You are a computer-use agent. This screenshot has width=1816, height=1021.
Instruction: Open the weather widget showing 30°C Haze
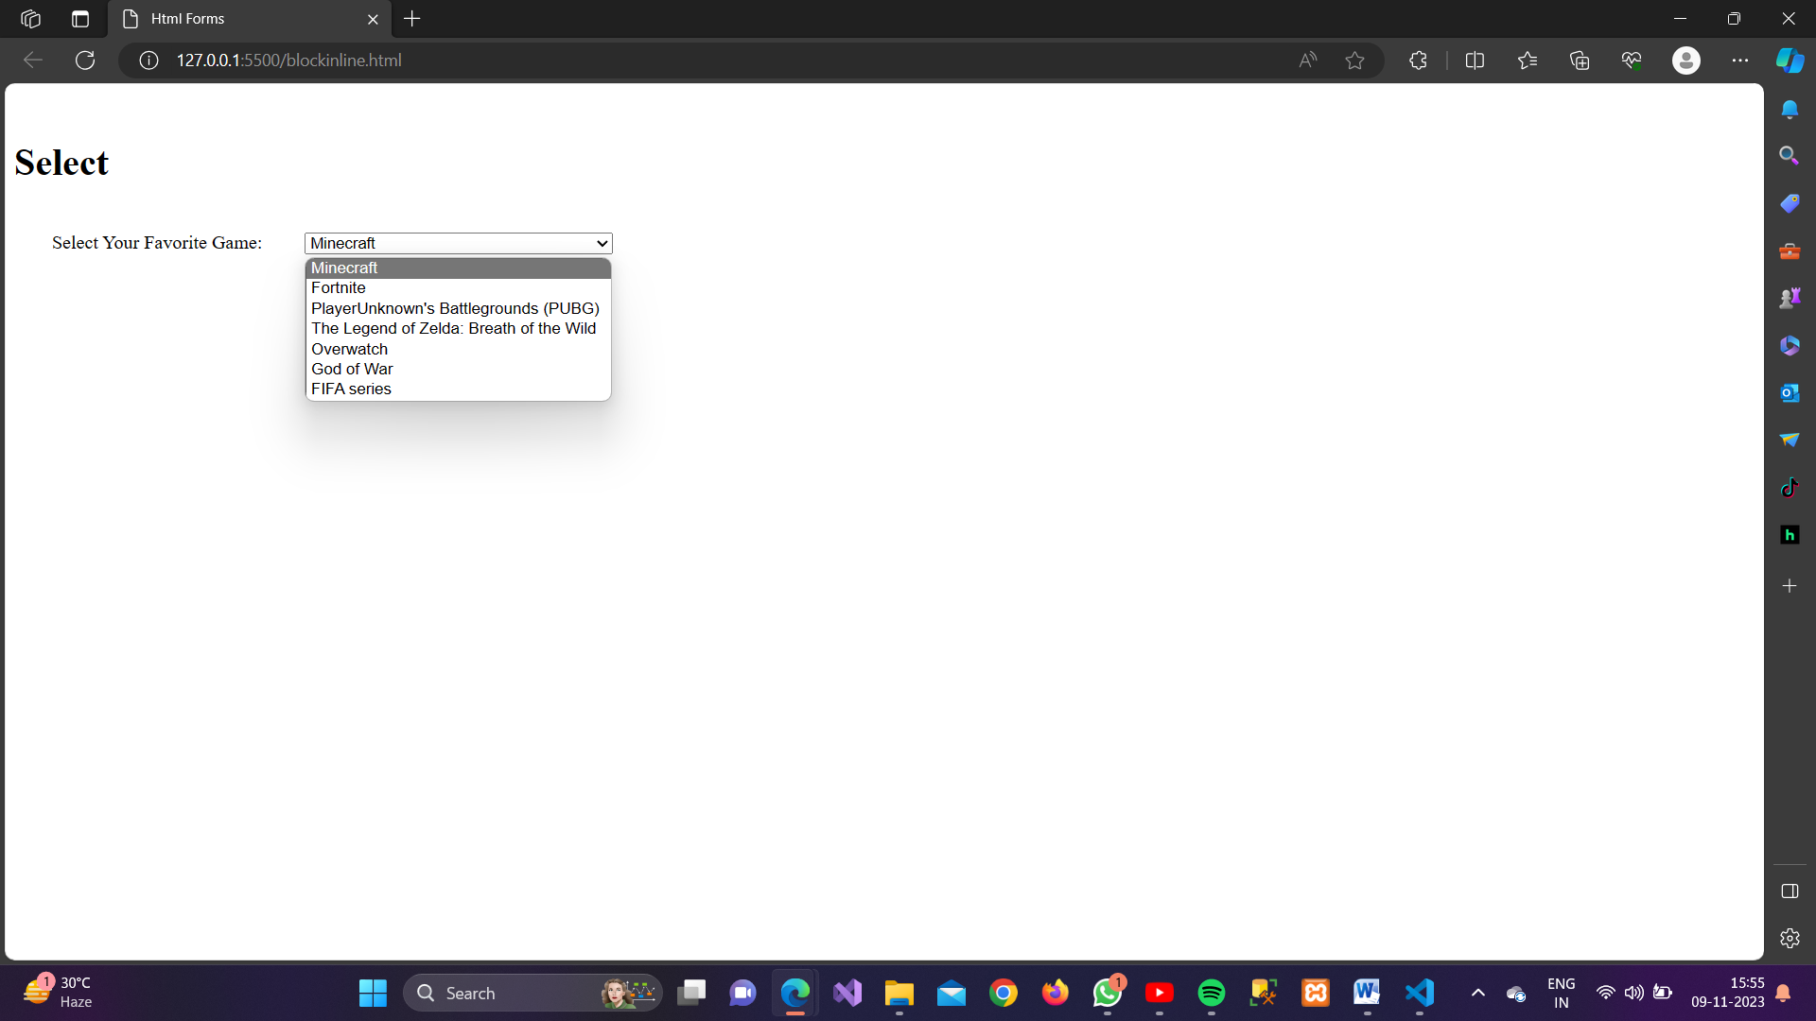[x=59, y=993]
